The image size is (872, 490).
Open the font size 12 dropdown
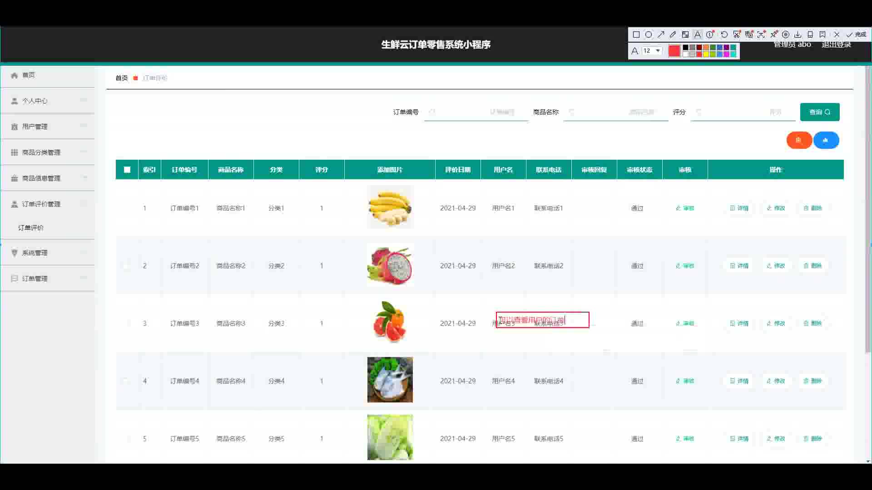652,51
